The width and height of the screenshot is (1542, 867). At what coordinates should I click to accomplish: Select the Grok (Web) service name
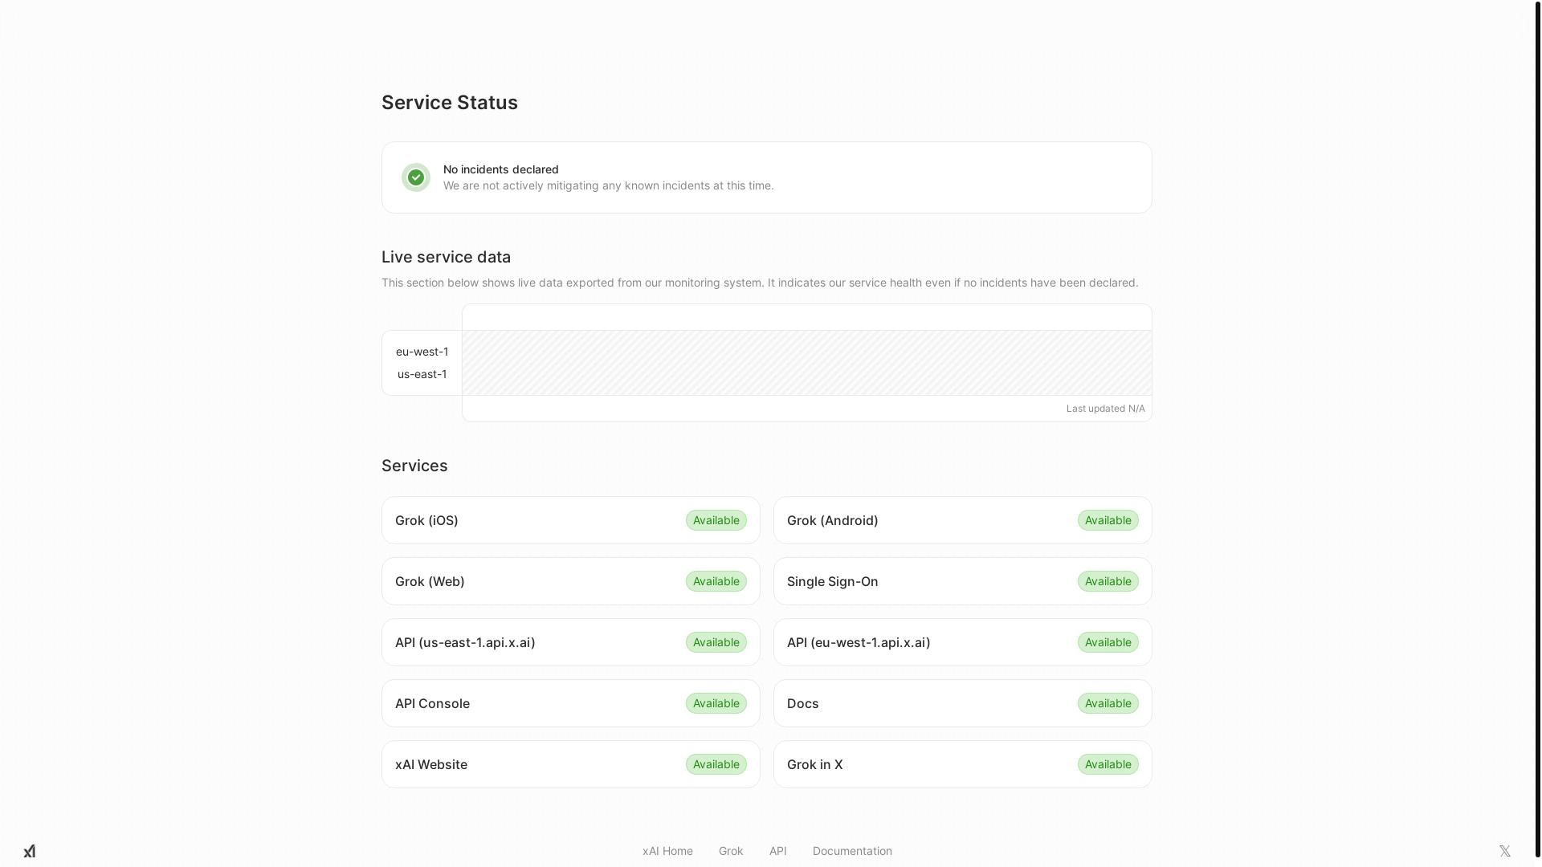point(430,581)
